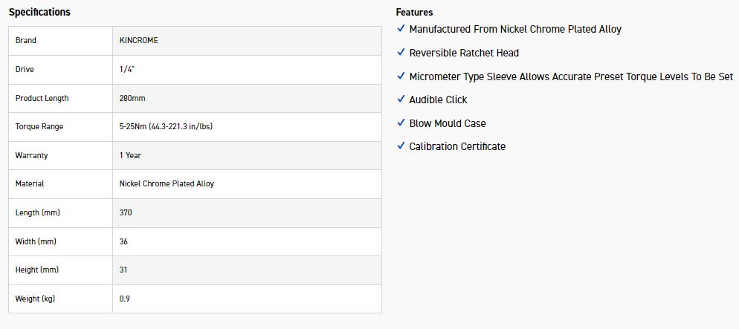The height and width of the screenshot is (329, 739).
Task: Click the checkmark beside Micrometer Type Sleeve feature
Action: coord(401,76)
